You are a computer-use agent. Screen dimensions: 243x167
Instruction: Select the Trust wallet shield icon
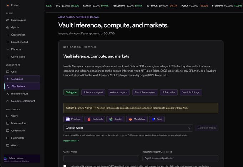153,119
